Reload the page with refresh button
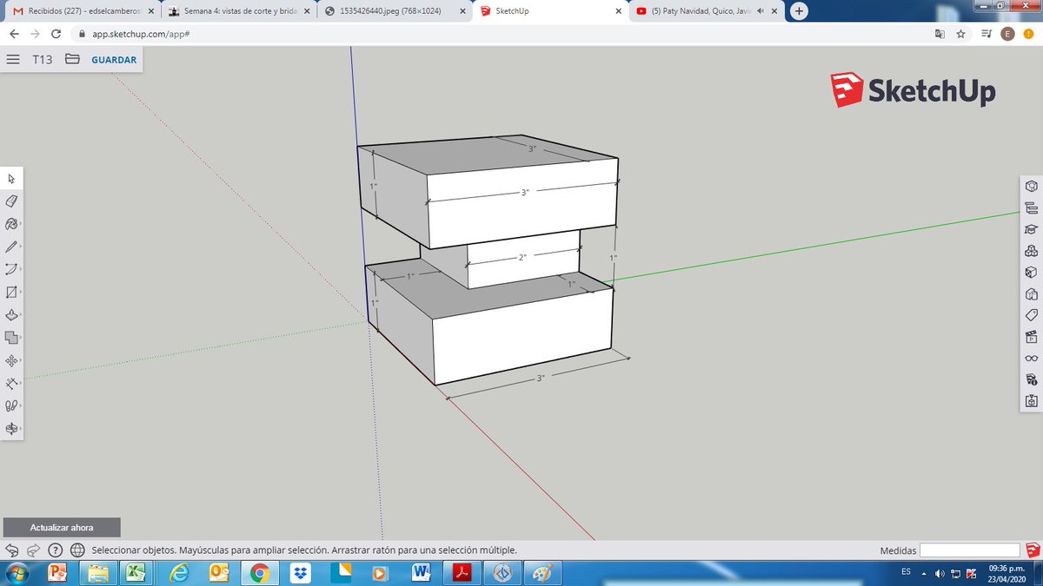 coord(56,34)
